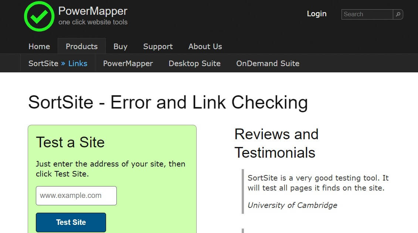Viewport: 418px width, 233px height.
Task: Open the About Us page
Action: pyautogui.click(x=205, y=47)
